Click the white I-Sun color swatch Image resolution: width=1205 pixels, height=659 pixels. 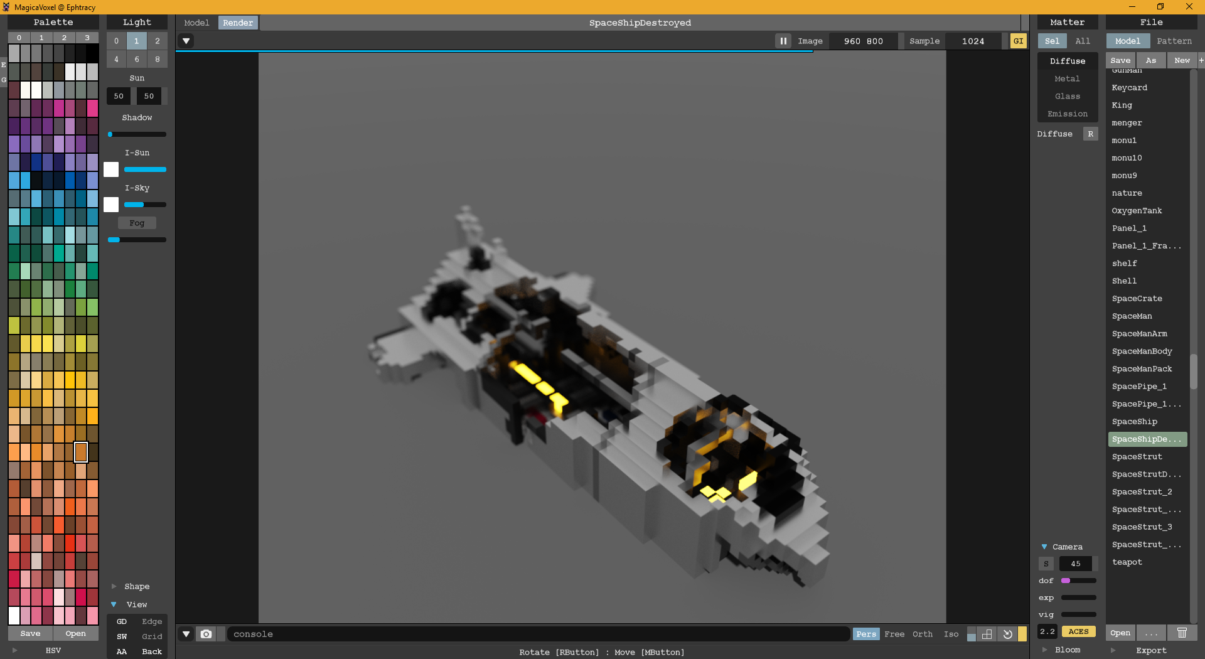(111, 169)
